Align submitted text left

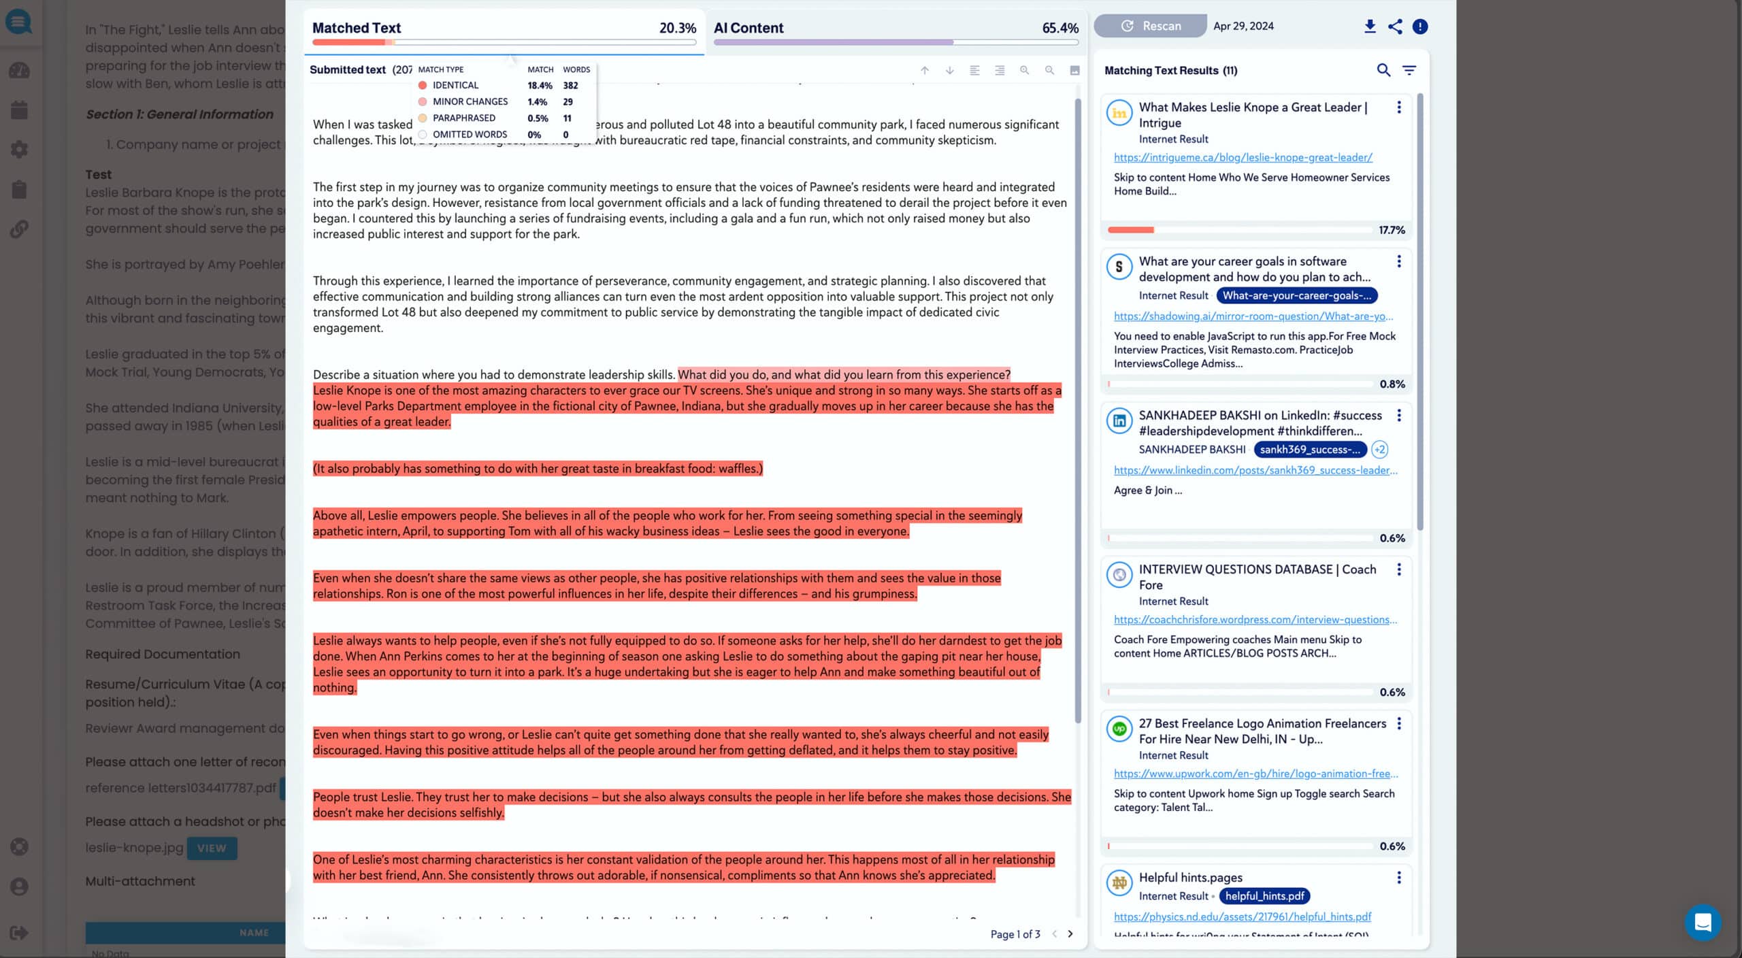point(974,70)
